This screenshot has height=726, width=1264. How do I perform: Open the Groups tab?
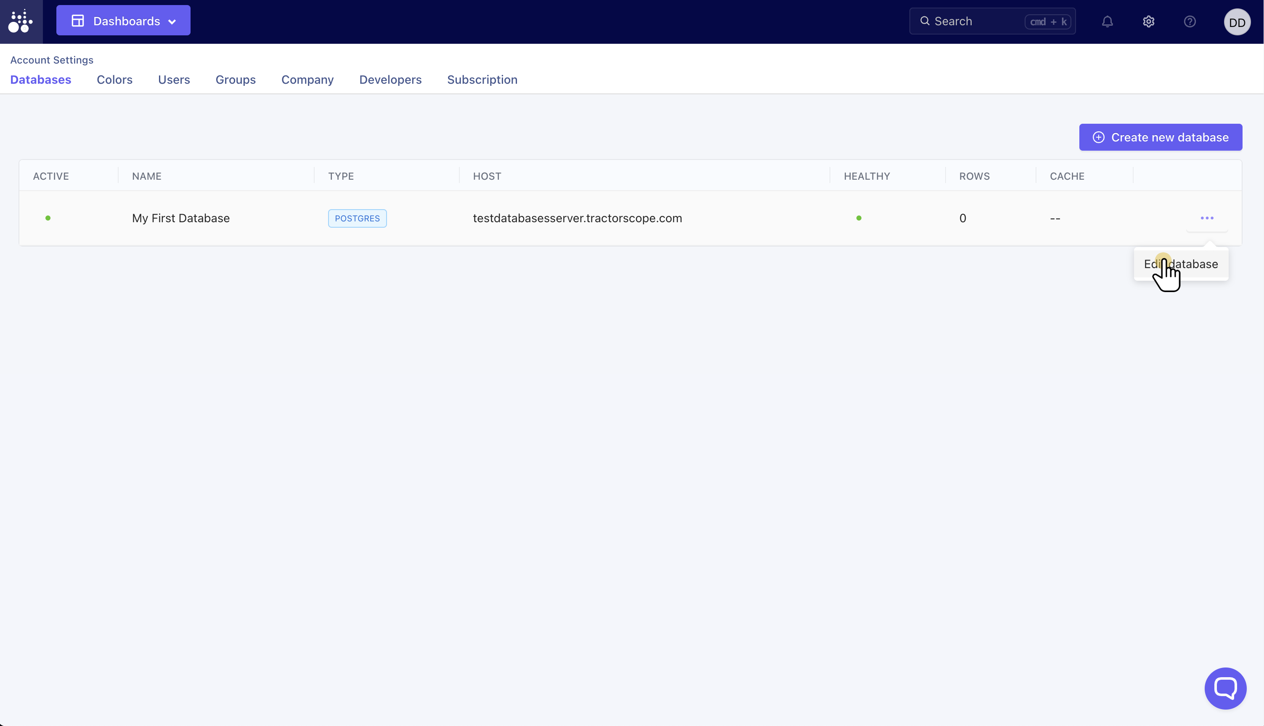click(x=235, y=80)
